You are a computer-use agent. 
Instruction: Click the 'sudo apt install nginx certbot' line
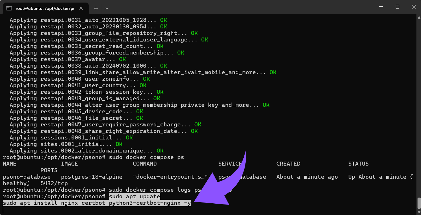click(x=97, y=203)
